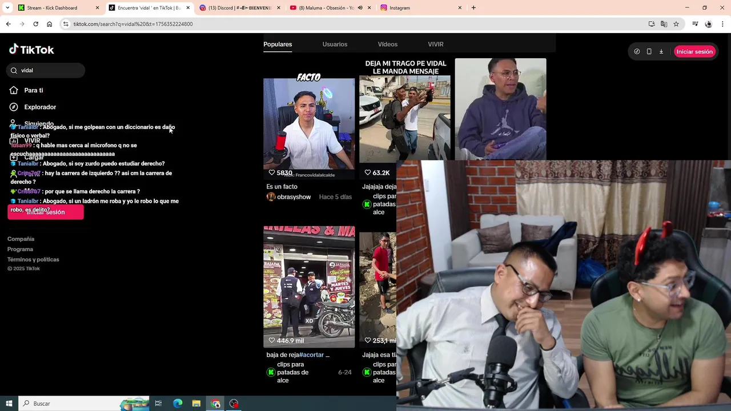Open File Explorer from the taskbar

coord(196,404)
